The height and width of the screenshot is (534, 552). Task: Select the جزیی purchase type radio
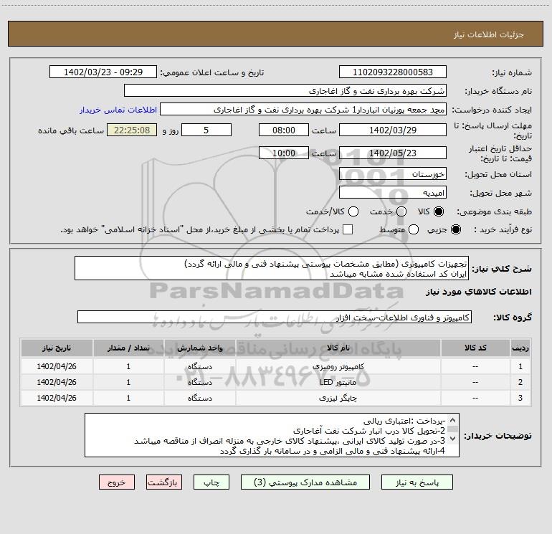[x=455, y=229]
